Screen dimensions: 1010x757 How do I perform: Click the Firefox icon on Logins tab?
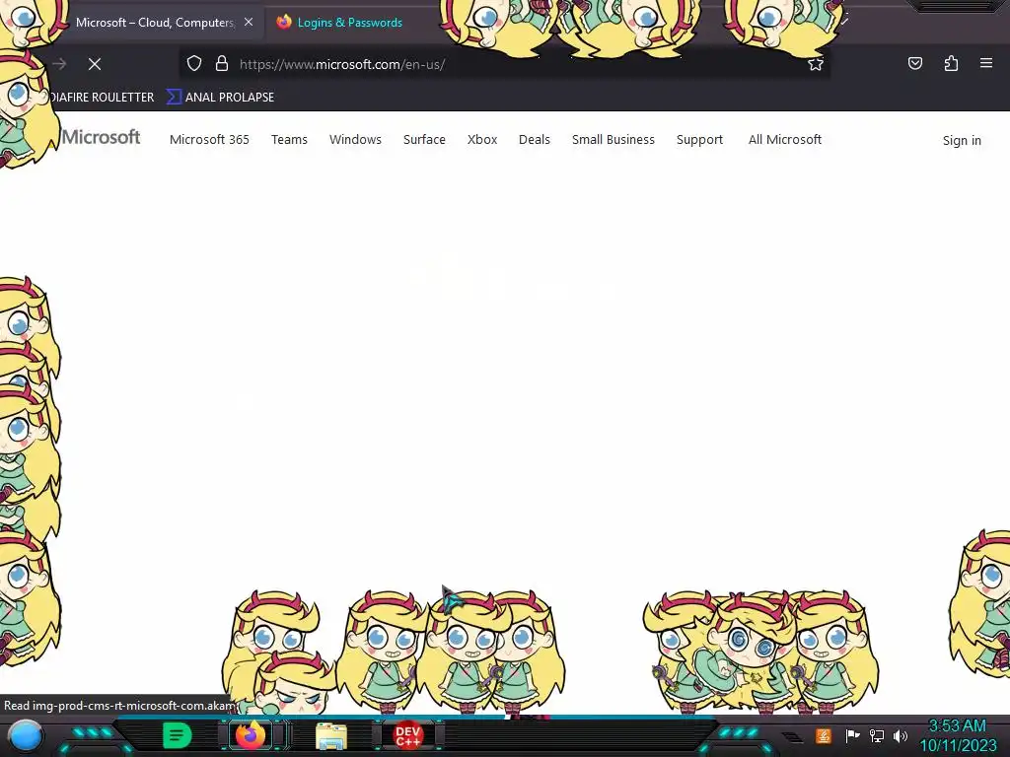pos(284,22)
